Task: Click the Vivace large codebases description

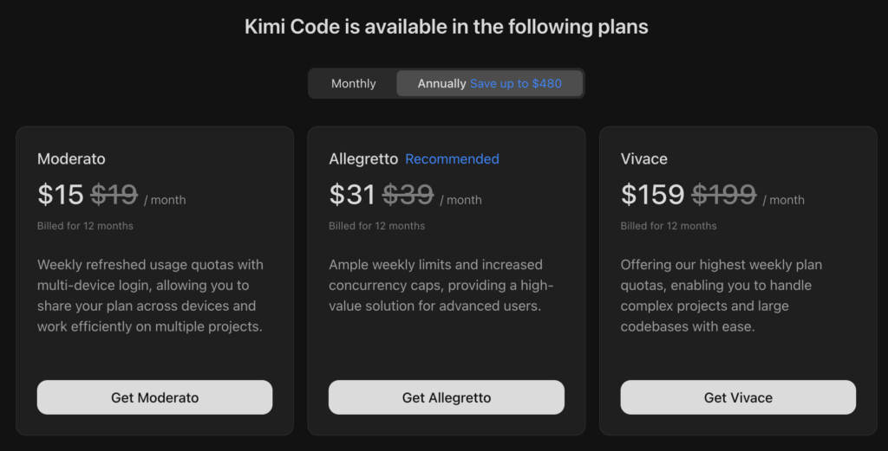Action: click(721, 295)
